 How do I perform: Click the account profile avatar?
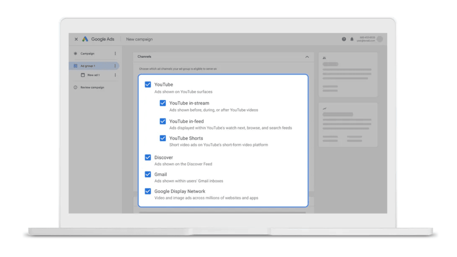click(380, 39)
